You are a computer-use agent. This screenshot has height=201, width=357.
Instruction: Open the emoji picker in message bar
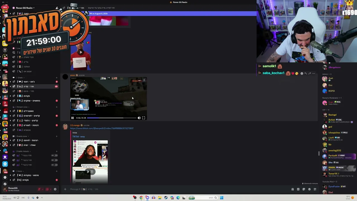point(309,189)
